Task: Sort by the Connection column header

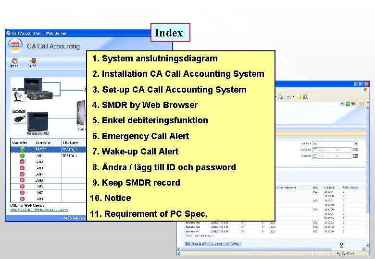Action: tap(43, 142)
